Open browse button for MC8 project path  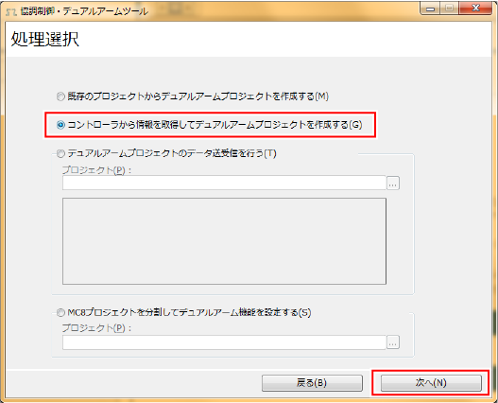pos(393,342)
